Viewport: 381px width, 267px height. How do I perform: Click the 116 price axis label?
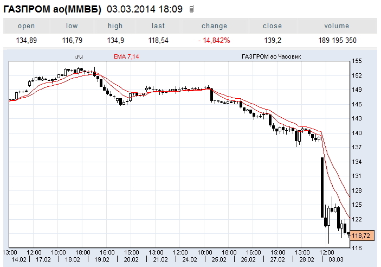pyautogui.click(x=357, y=248)
